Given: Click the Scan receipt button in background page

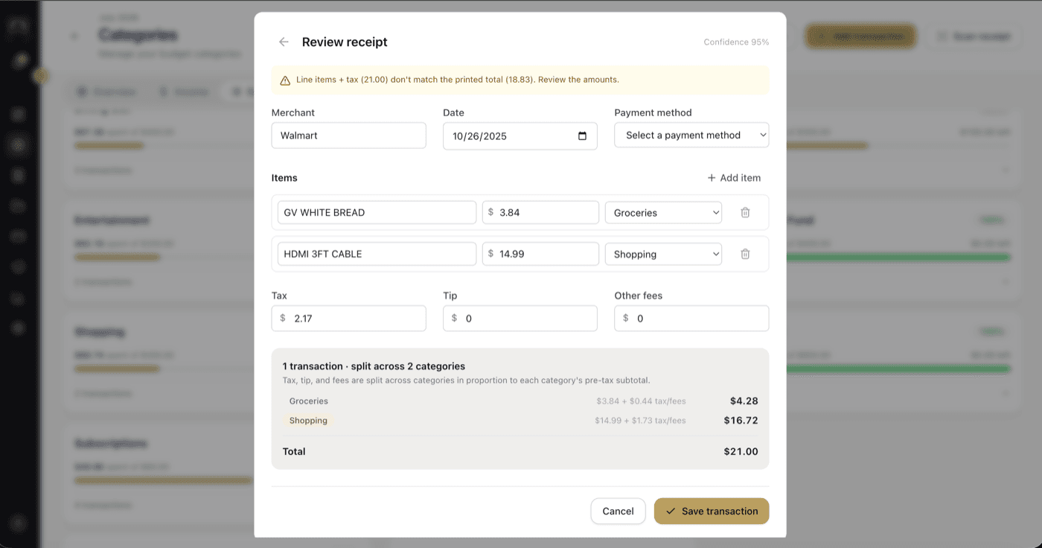Looking at the screenshot, I should [x=974, y=36].
